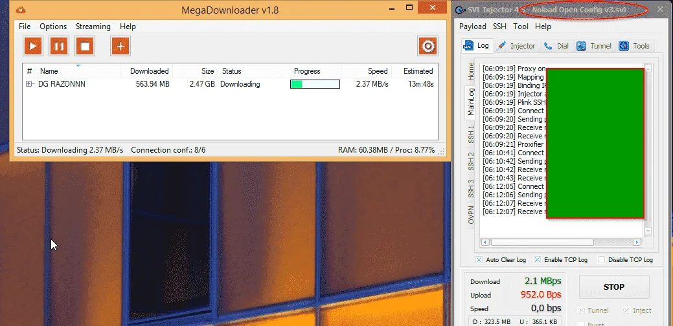673x326 pixels.
Task: Open the Streaming menu
Action: 93,27
